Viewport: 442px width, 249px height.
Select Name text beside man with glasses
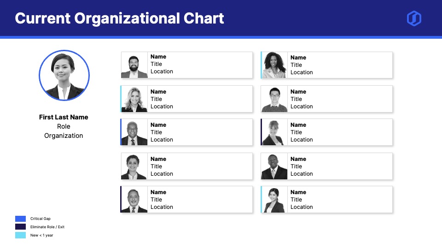pos(298,92)
